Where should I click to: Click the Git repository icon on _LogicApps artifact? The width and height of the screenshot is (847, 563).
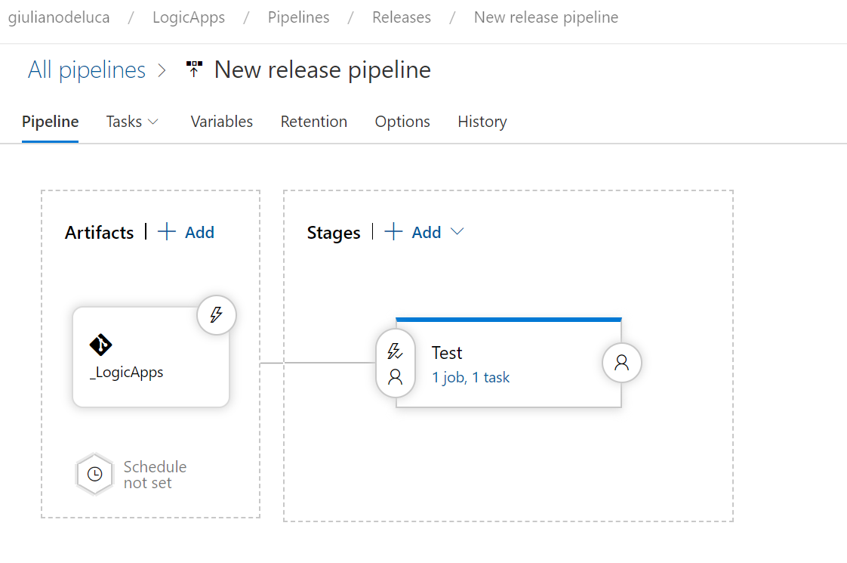pyautogui.click(x=100, y=345)
